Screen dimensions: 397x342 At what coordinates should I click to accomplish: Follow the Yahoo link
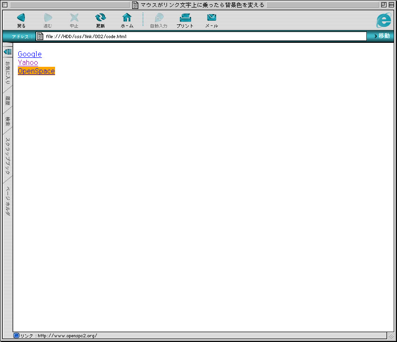coord(28,63)
